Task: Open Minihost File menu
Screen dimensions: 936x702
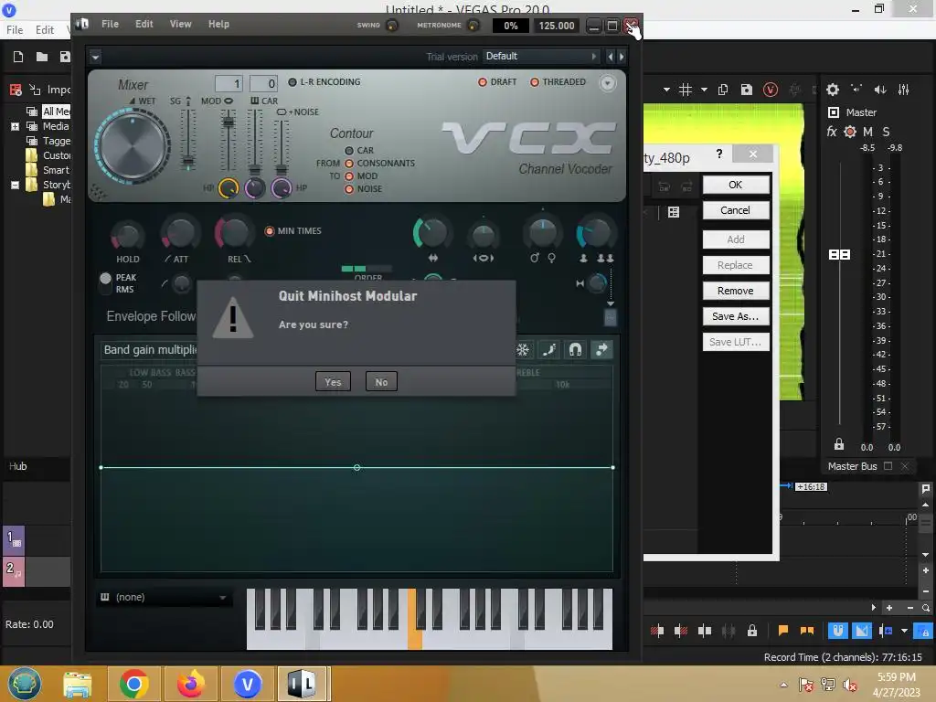Action: point(110,24)
